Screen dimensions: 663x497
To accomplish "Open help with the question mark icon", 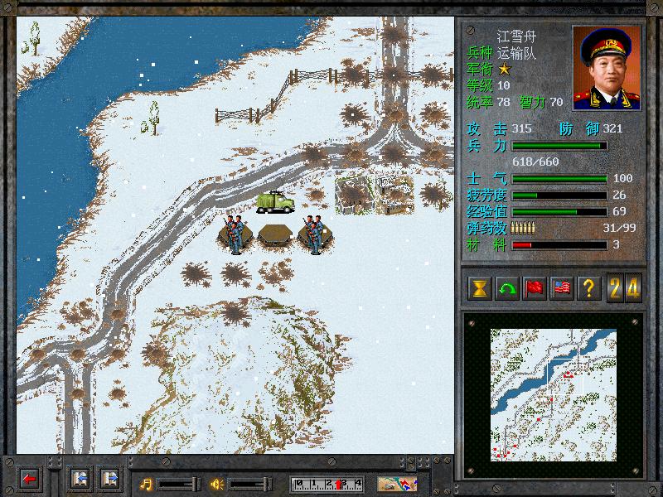I will (589, 288).
